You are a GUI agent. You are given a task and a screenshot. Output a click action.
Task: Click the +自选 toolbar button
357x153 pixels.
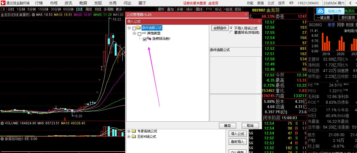pyautogui.click(x=228, y=9)
